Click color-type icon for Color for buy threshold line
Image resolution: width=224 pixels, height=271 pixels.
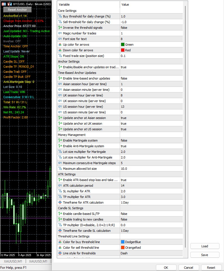pyautogui.click(x=60, y=242)
